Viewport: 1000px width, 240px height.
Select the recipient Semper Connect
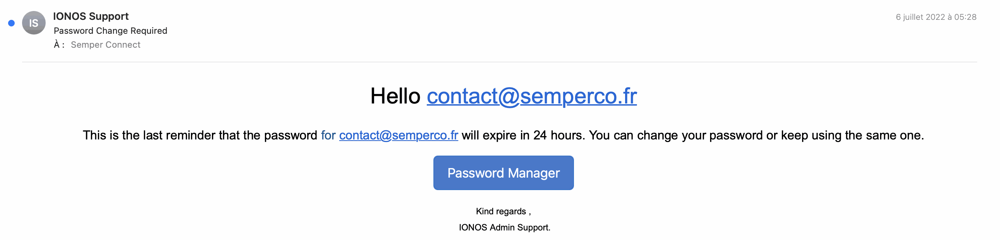click(106, 45)
